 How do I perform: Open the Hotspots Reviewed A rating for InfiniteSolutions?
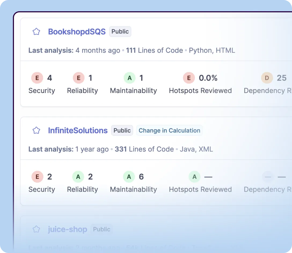click(194, 177)
